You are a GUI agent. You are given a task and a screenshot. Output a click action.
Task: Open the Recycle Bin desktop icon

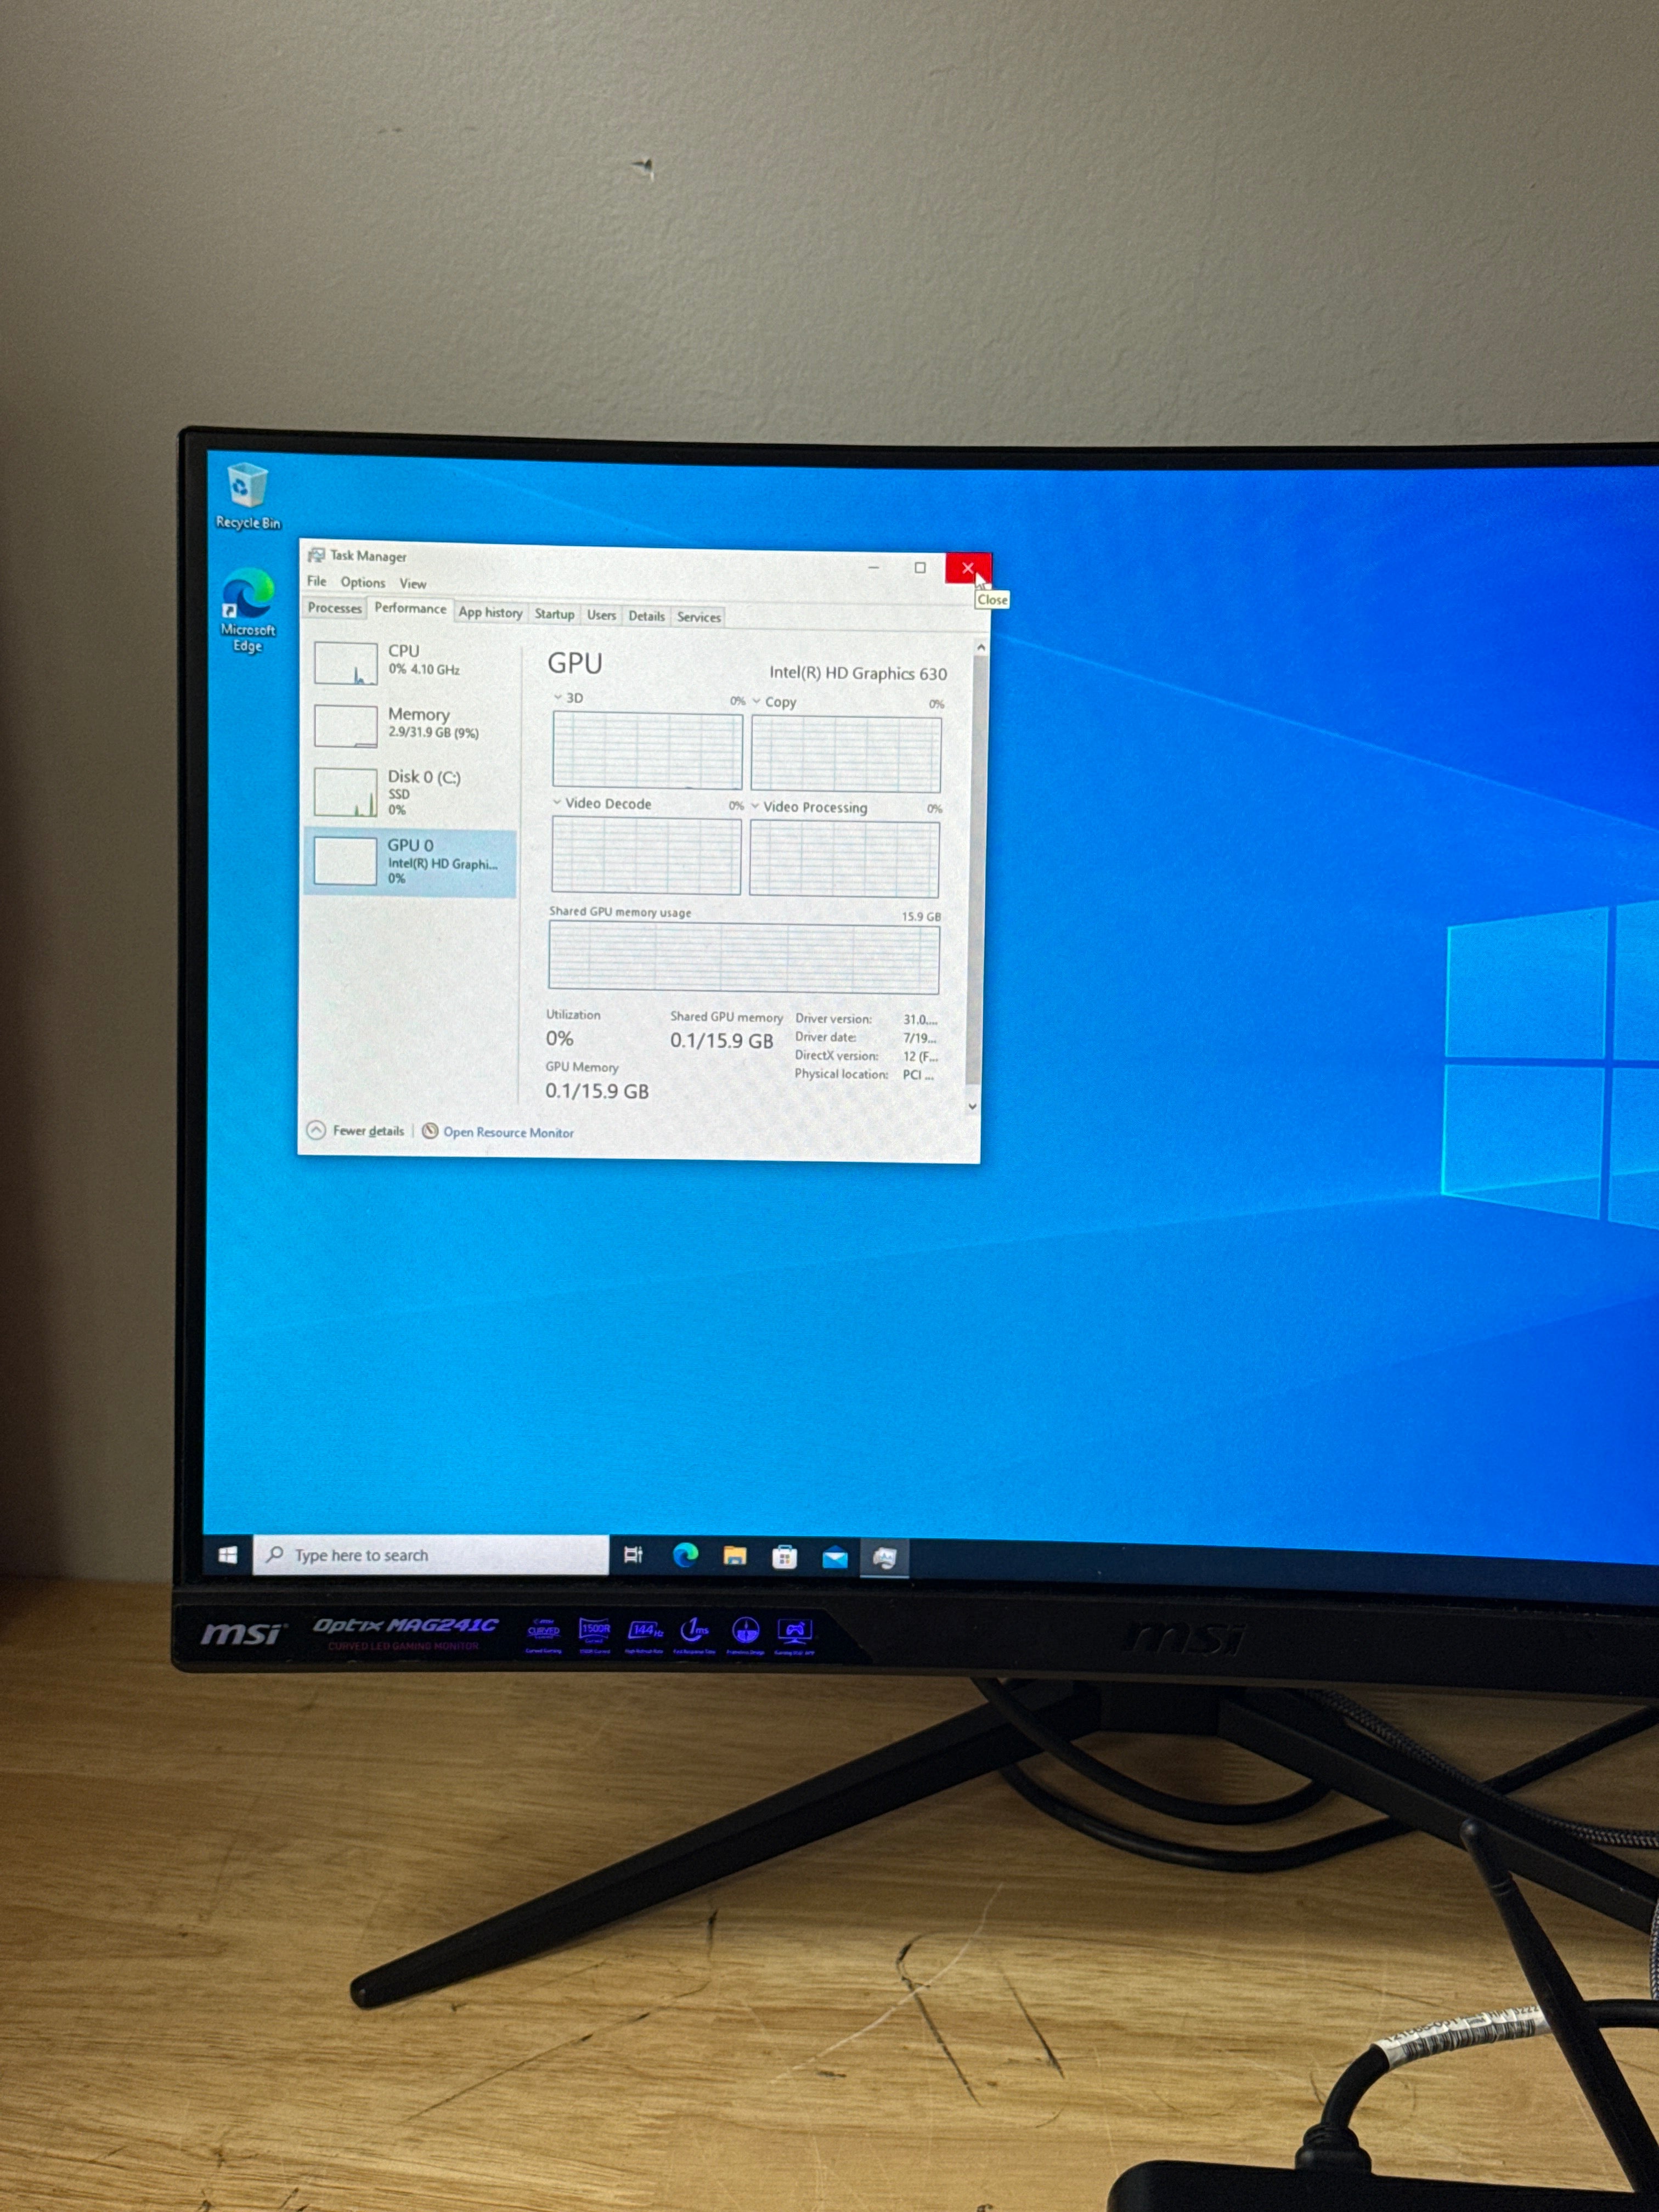point(247,496)
